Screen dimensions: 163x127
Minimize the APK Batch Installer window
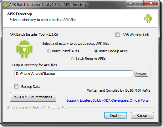131,3
